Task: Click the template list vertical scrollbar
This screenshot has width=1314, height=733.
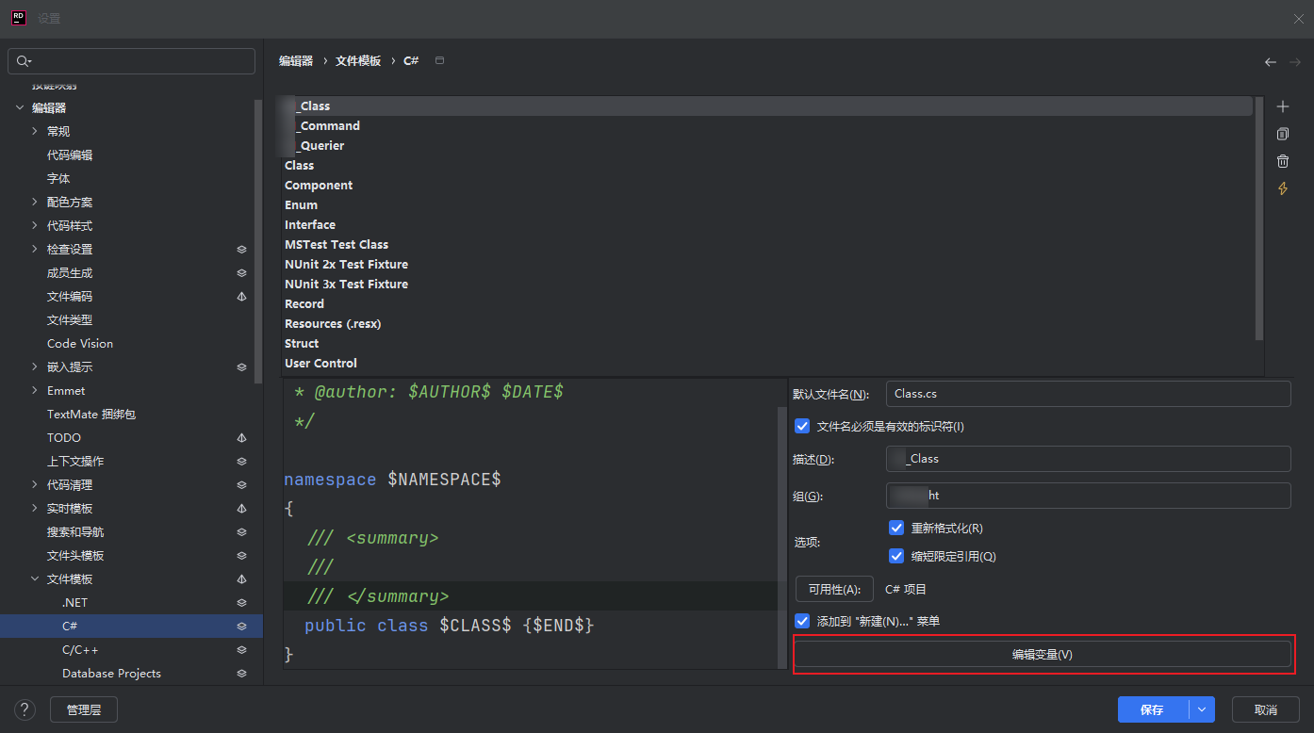Action: click(1258, 217)
